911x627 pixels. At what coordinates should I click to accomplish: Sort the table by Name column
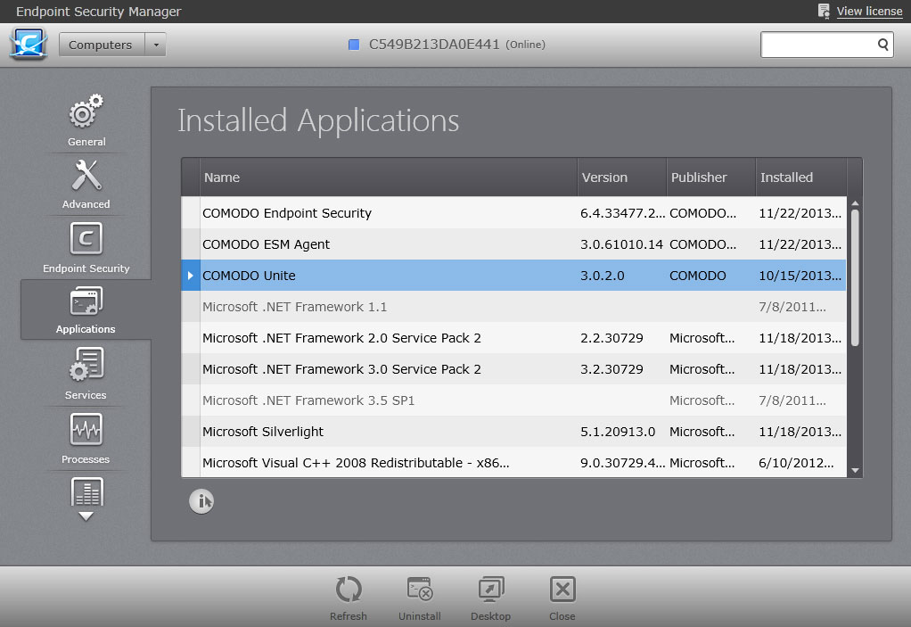(x=388, y=177)
